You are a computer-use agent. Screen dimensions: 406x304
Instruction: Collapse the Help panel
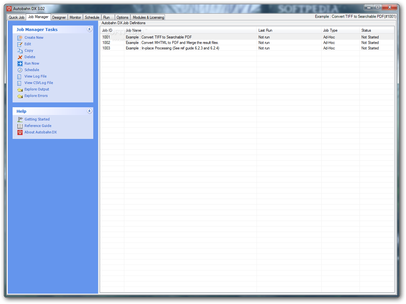pyautogui.click(x=90, y=111)
